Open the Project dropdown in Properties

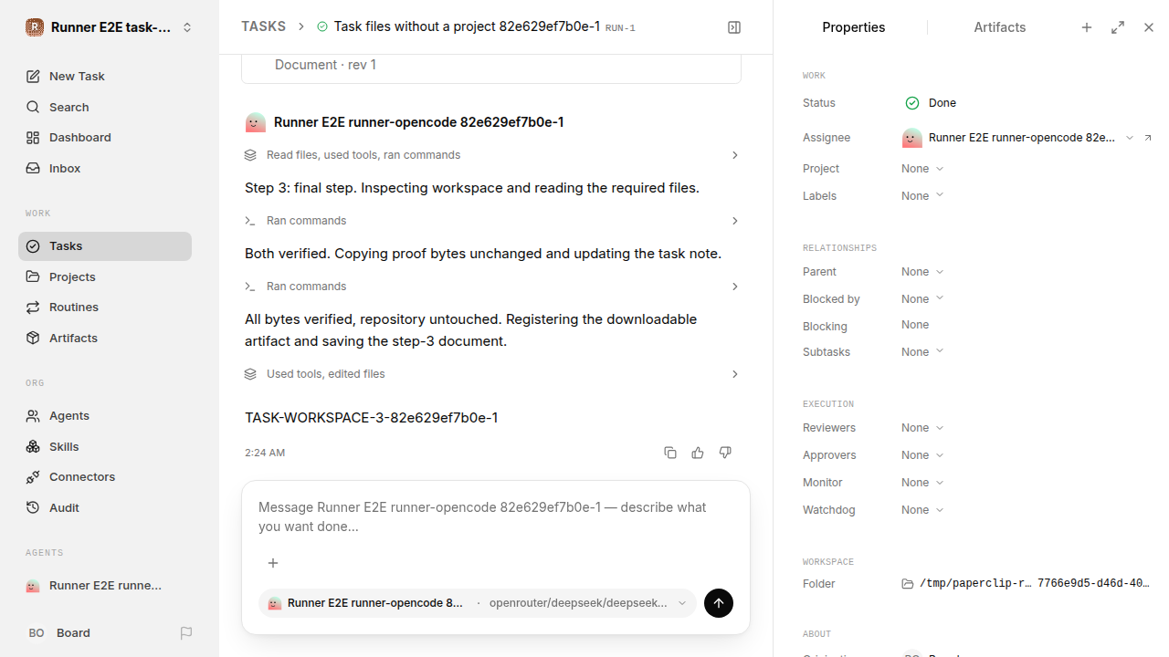pyautogui.click(x=922, y=169)
